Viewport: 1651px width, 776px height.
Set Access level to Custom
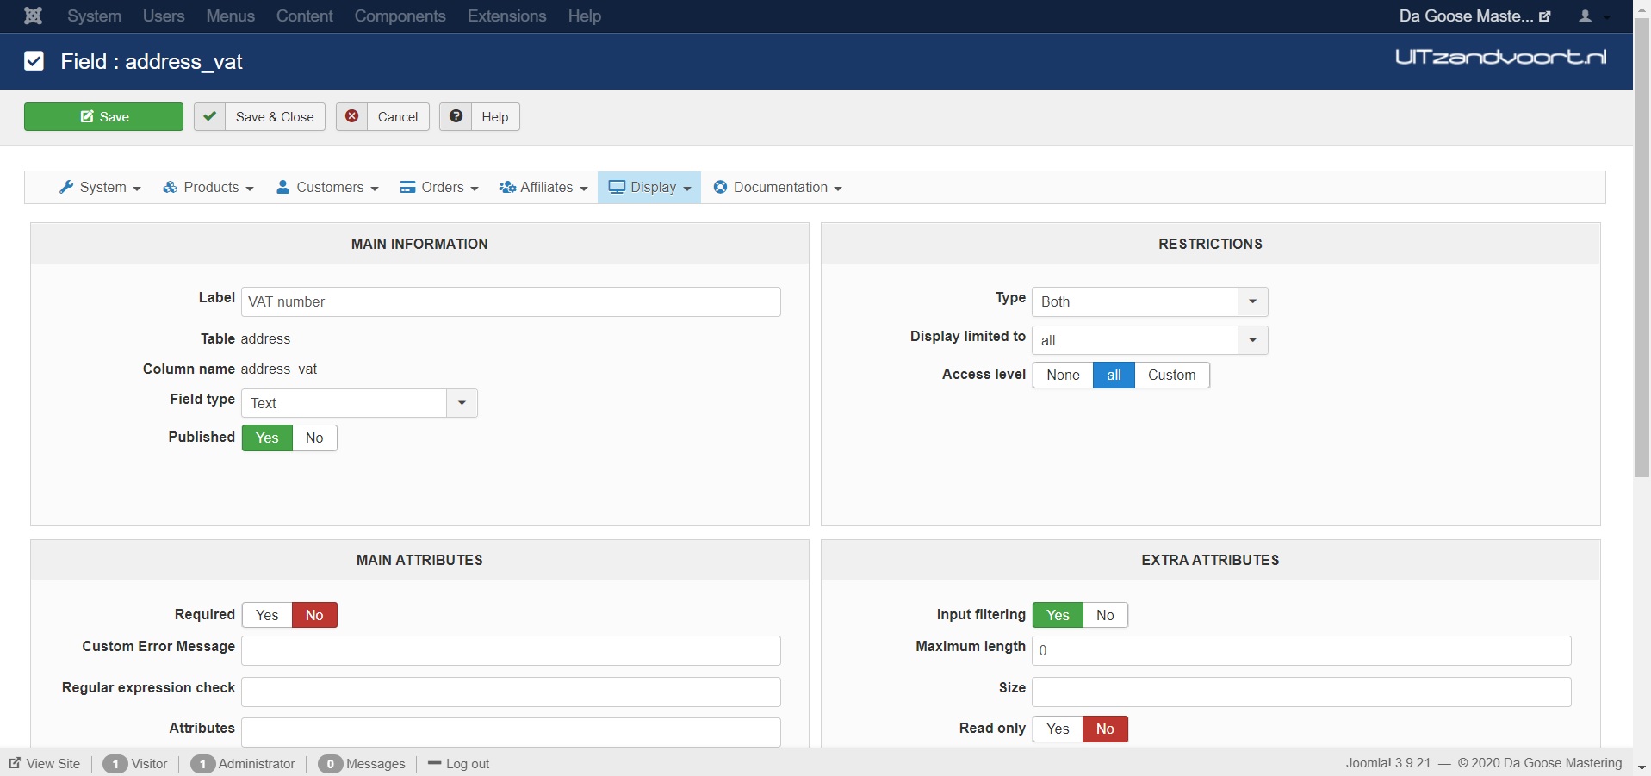tap(1171, 375)
